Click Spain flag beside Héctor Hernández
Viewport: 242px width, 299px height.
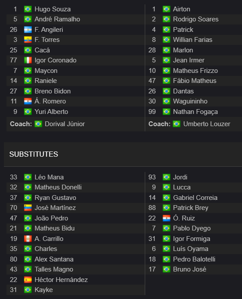click(28, 280)
